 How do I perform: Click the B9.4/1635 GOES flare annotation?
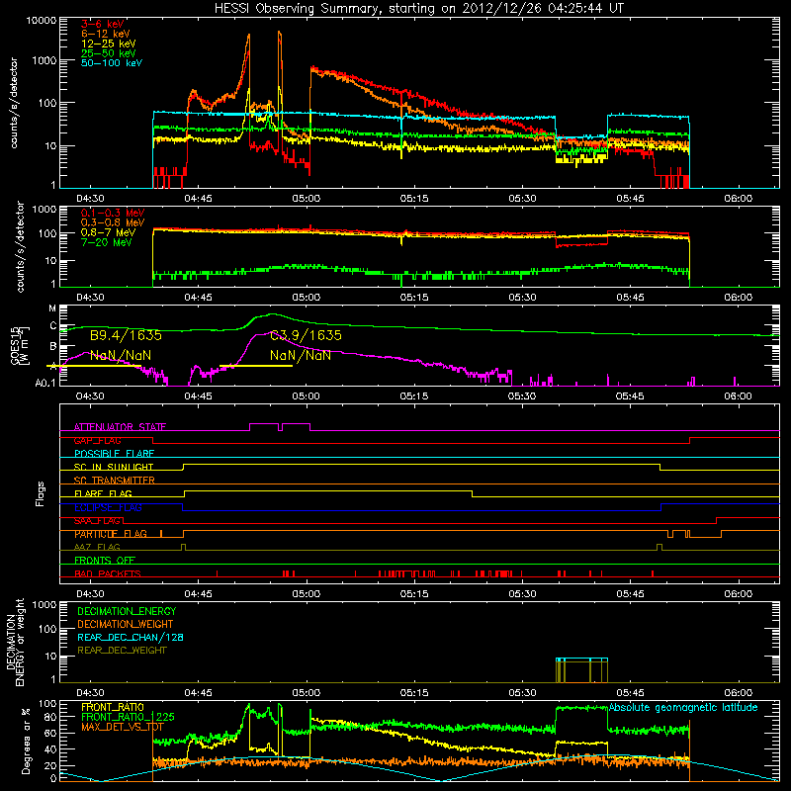(x=126, y=335)
